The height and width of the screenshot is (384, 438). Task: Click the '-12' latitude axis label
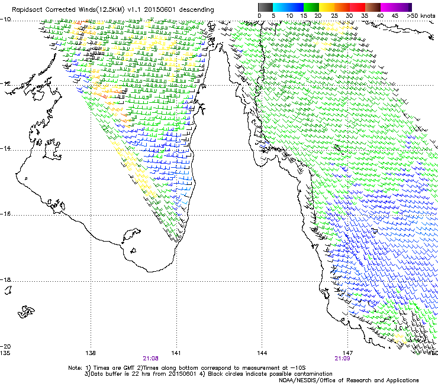click(5, 84)
